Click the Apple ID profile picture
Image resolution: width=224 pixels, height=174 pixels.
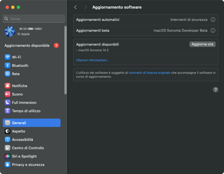pos(10,31)
